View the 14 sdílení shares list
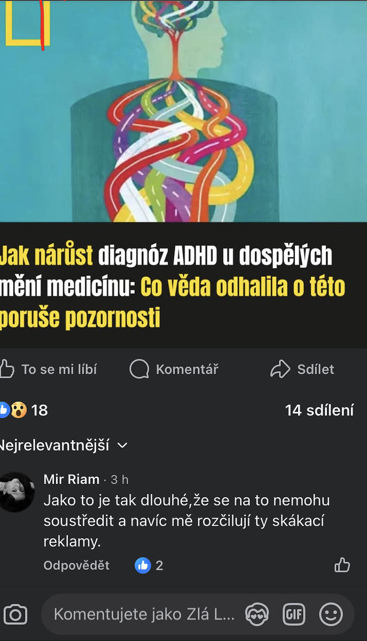The height and width of the screenshot is (641, 367). tap(319, 410)
